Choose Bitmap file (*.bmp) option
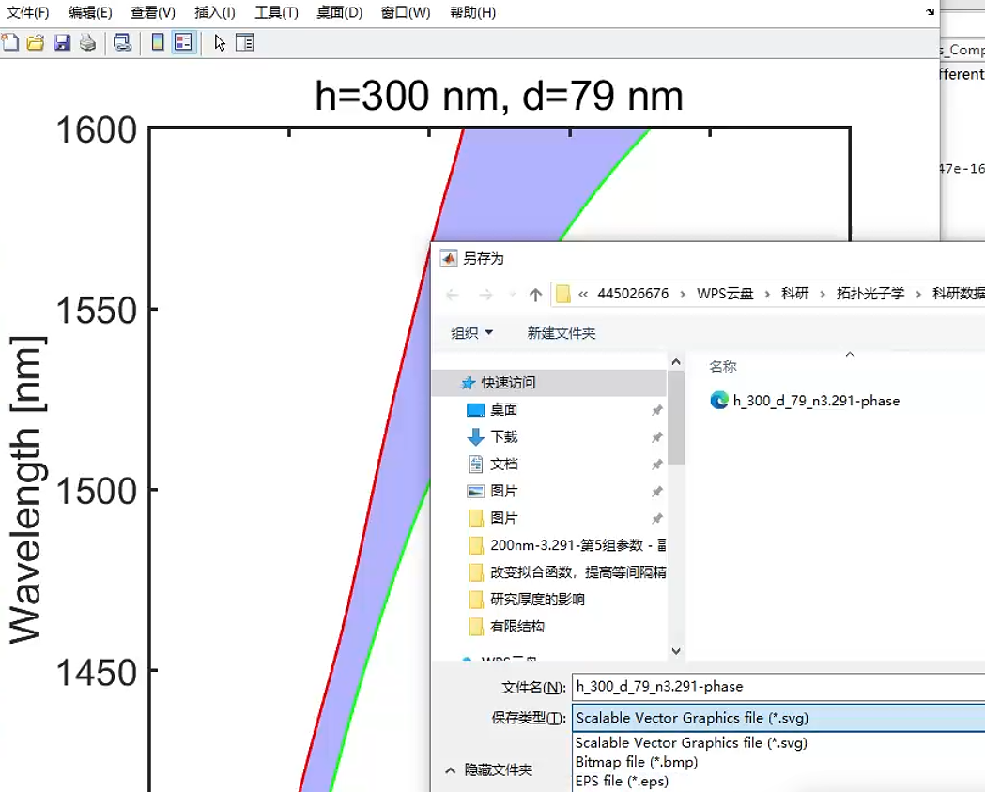Image resolution: width=985 pixels, height=792 pixels. (637, 762)
